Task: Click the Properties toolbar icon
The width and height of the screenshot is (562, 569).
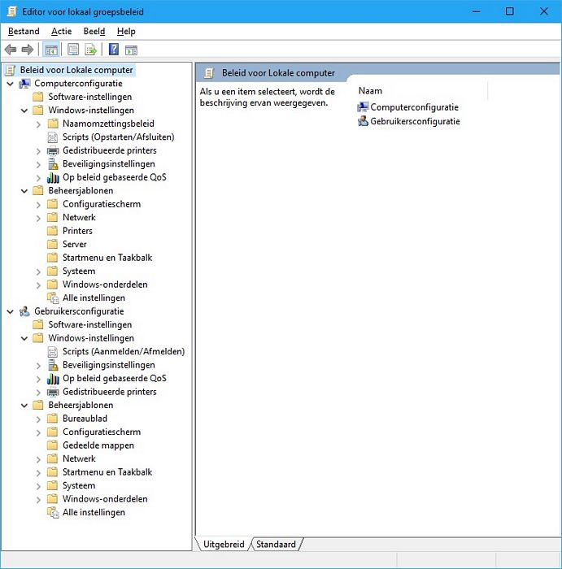Action: tap(73, 50)
